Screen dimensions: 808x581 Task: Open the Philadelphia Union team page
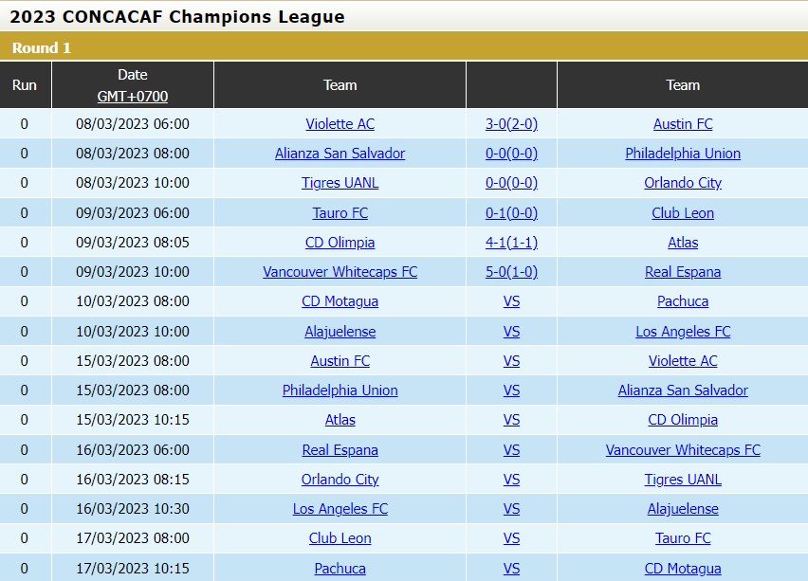[683, 154]
